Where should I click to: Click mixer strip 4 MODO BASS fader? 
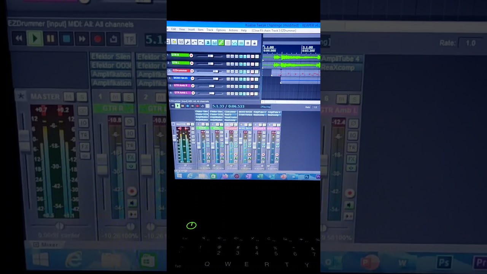[240, 141]
